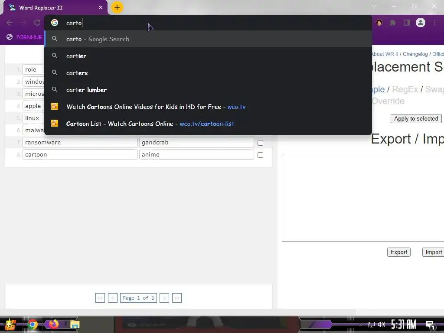This screenshot has width=444, height=333.
Task: Open the volume icon in system tray
Action: 382,324
